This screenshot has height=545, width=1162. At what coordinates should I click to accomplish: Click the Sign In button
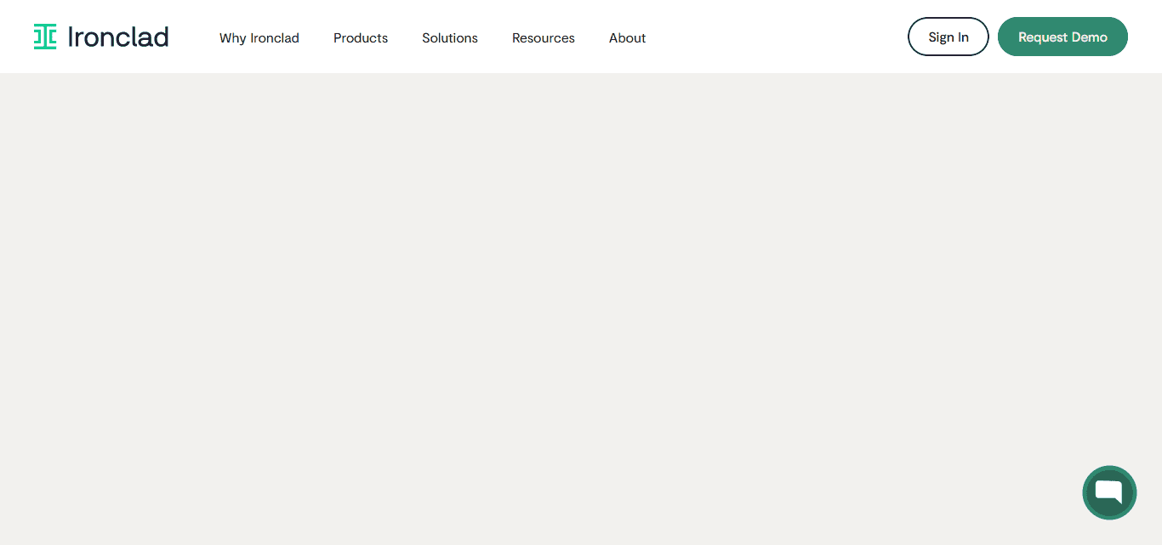coord(948,37)
